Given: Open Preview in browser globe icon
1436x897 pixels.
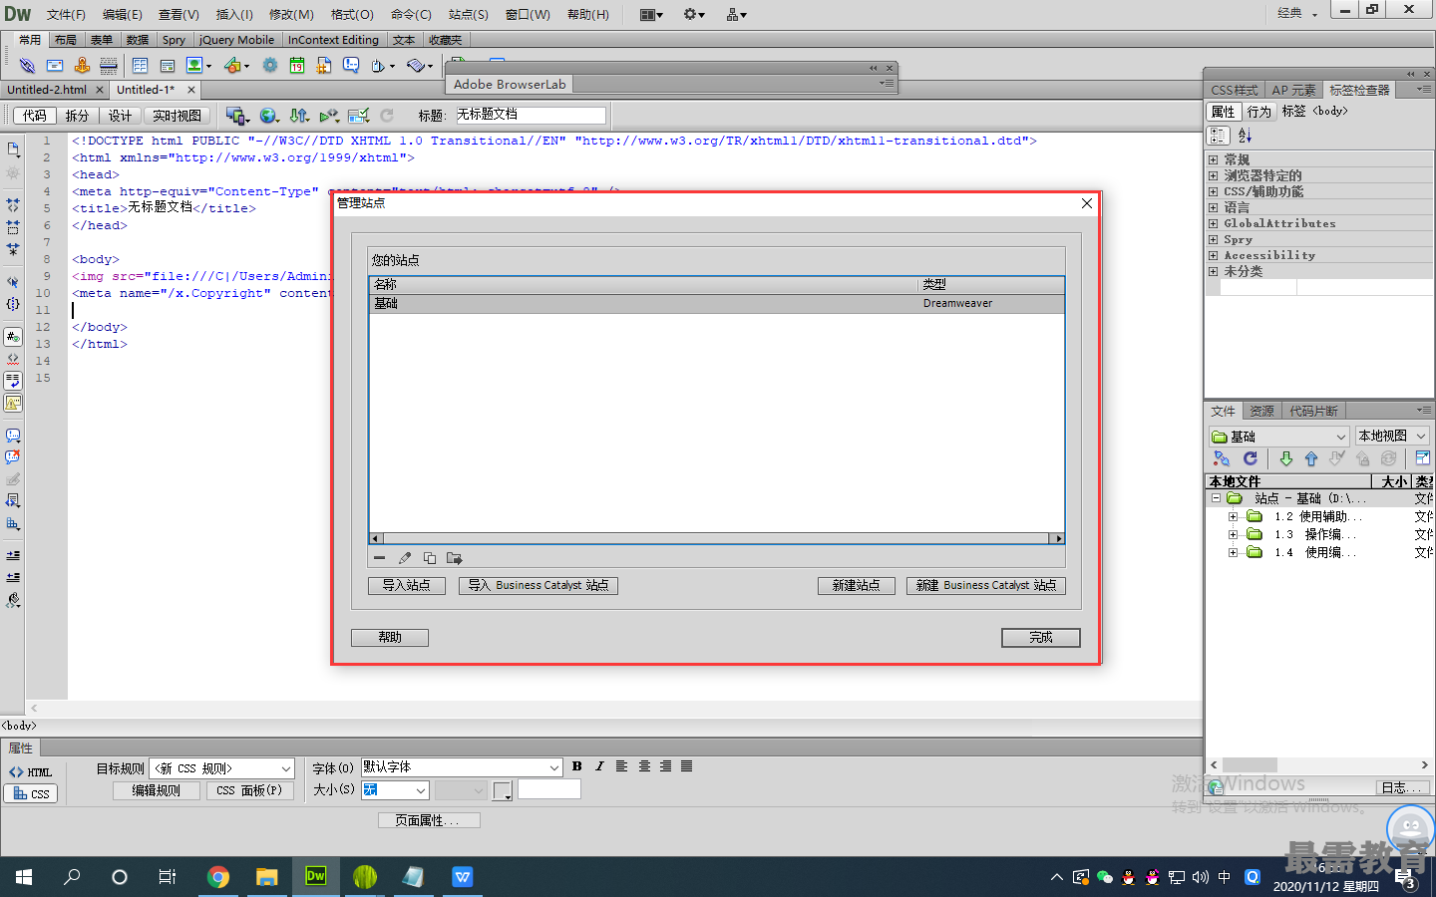Looking at the screenshot, I should click(267, 116).
